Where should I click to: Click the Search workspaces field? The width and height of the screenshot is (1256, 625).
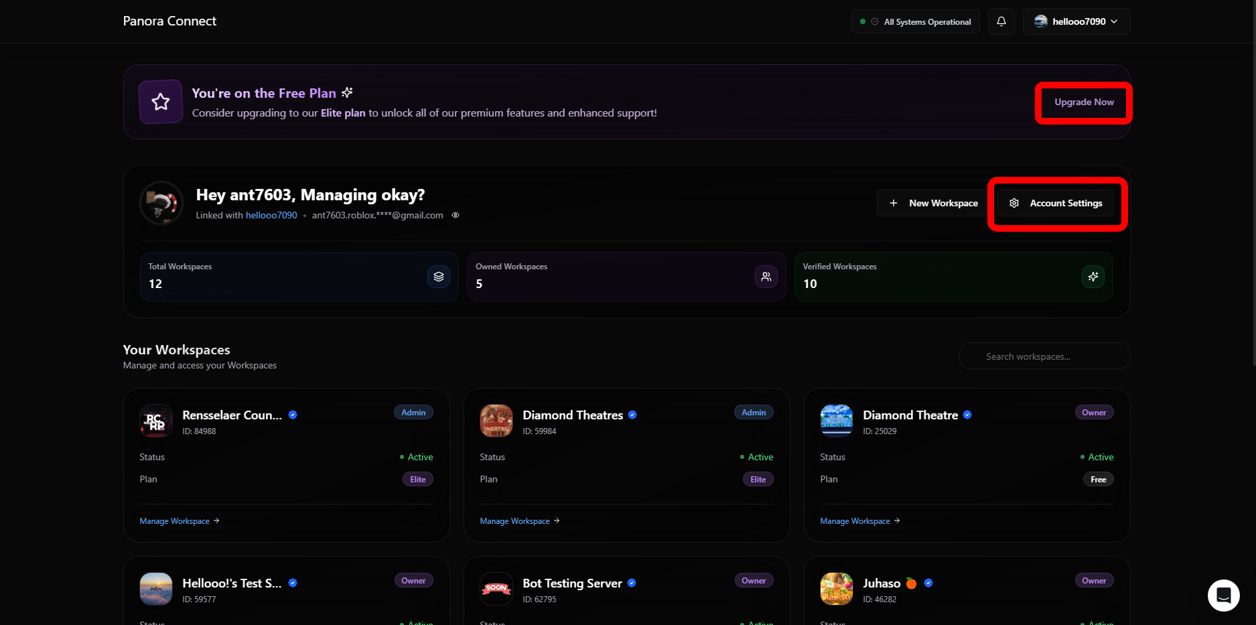coord(1044,356)
